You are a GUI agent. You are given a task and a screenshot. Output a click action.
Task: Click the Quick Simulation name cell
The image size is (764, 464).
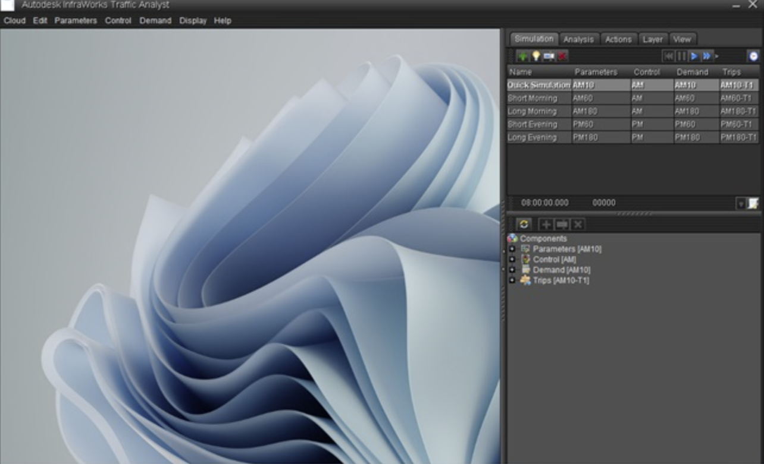(x=538, y=85)
